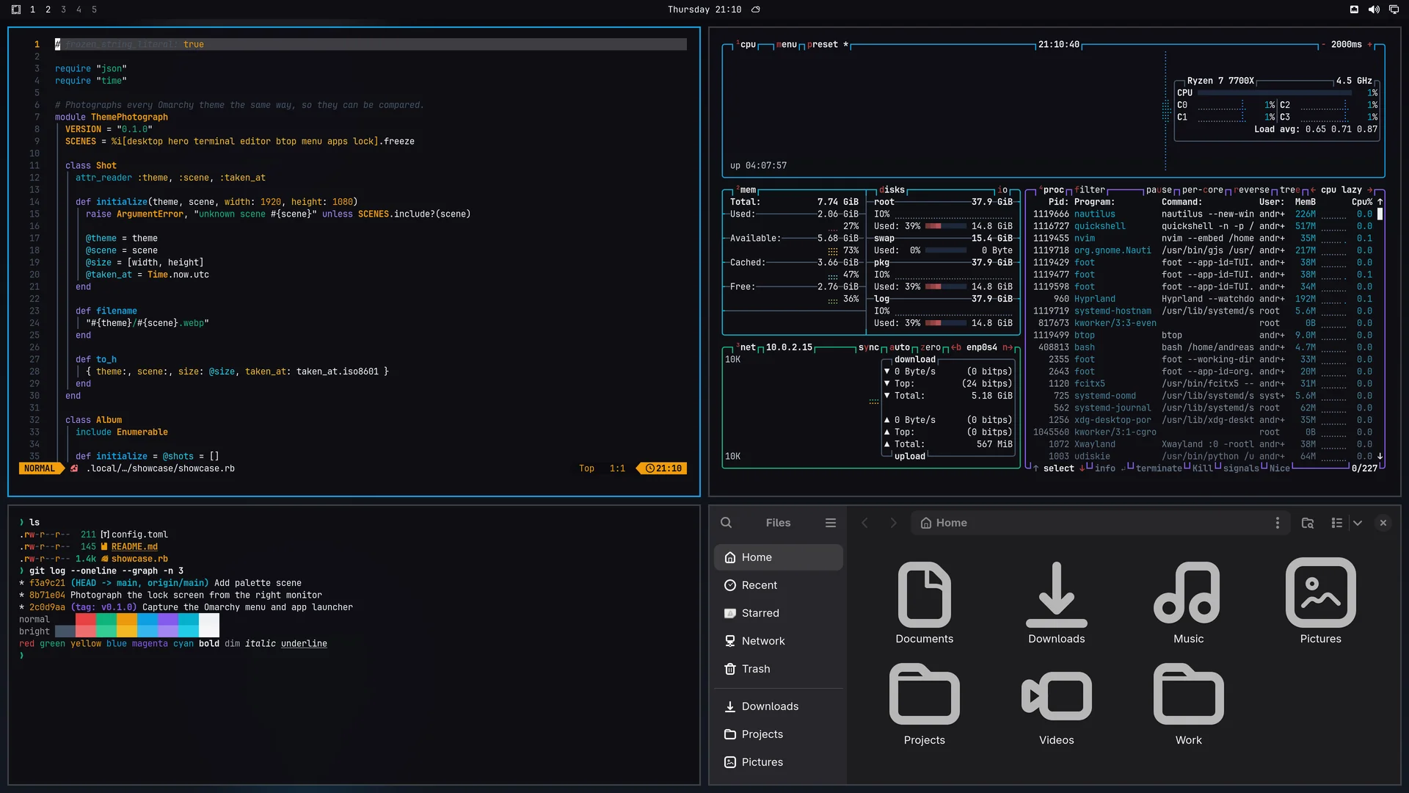Viewport: 1409px width, 793px height.
Task: Open Pictures bookmark in the Files sidebar
Action: pos(778,762)
